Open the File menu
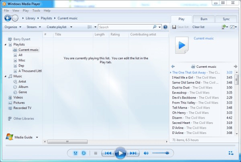Image resolution: width=241 pixels, height=162 pixels. tap(6, 10)
